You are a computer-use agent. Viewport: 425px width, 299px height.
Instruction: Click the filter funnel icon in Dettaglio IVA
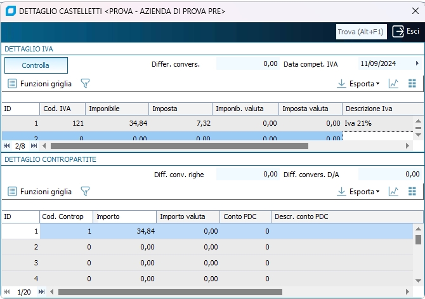[x=85, y=84]
